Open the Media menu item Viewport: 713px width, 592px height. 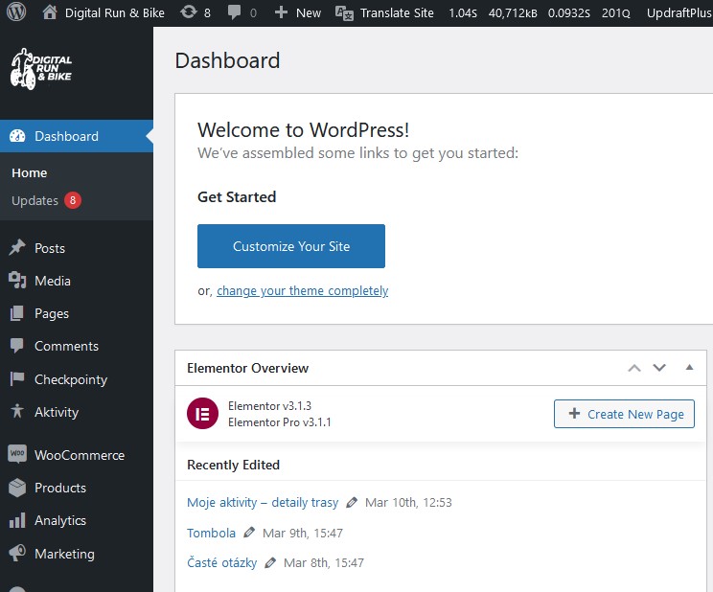pyautogui.click(x=77, y=281)
